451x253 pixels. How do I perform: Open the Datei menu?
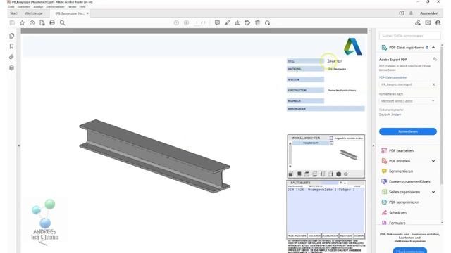click(x=11, y=6)
